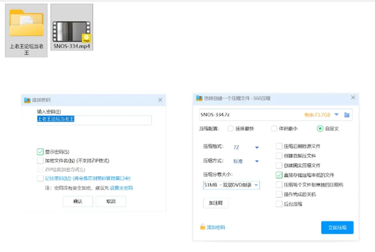The width and height of the screenshot is (375, 252).
Task: Uncheck 直接存储压缩率低的文件 checkbox
Action: tap(279, 175)
